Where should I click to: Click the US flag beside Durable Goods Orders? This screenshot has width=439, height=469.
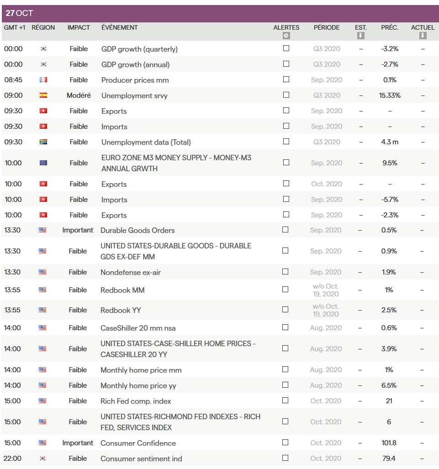click(42, 230)
